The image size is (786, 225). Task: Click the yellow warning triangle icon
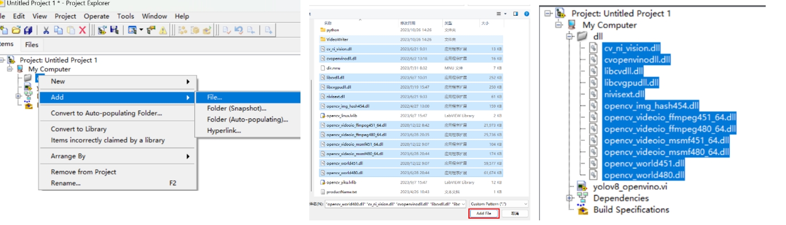point(163,30)
